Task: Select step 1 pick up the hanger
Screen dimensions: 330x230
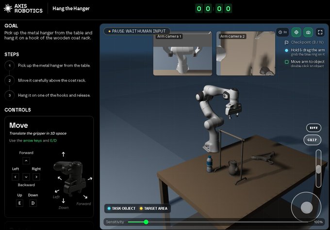Action: click(x=48, y=66)
